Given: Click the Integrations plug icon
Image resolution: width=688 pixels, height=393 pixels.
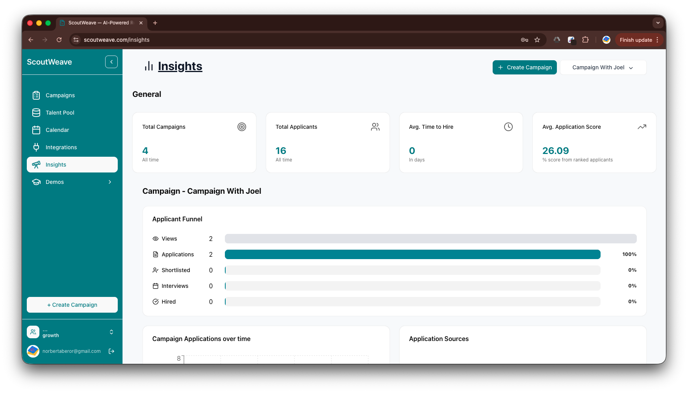Looking at the screenshot, I should pos(36,147).
